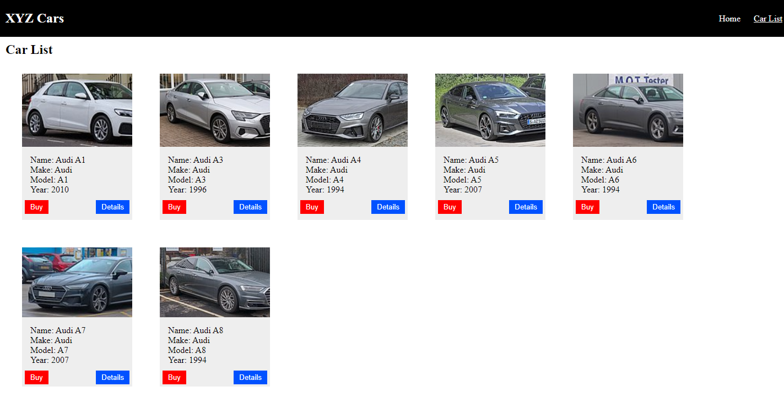The image size is (784, 403).
Task: Click the Audi A6 car photo
Action: tap(628, 110)
